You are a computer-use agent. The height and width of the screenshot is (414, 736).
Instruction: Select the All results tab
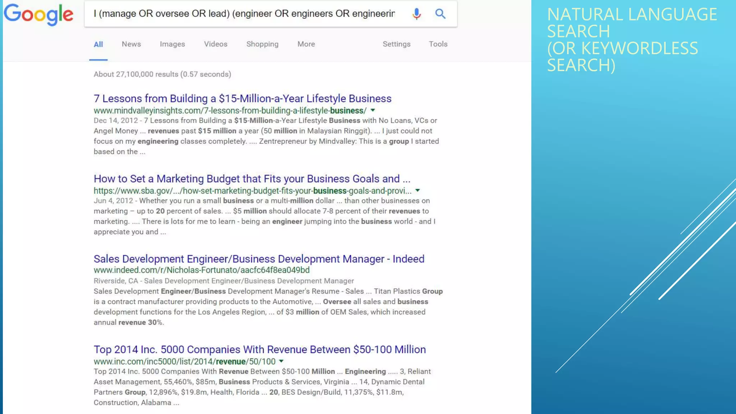(98, 44)
